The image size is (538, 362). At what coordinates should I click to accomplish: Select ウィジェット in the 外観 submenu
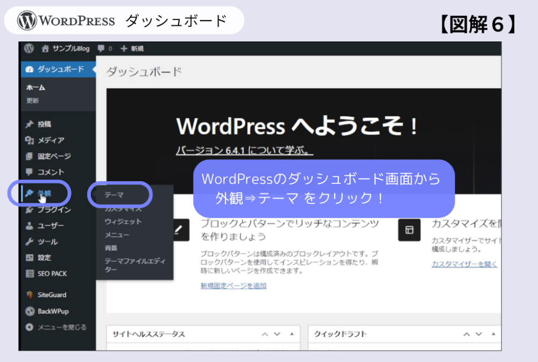click(123, 222)
